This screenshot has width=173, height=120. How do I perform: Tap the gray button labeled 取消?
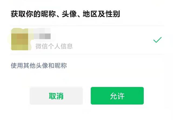tap(56, 96)
